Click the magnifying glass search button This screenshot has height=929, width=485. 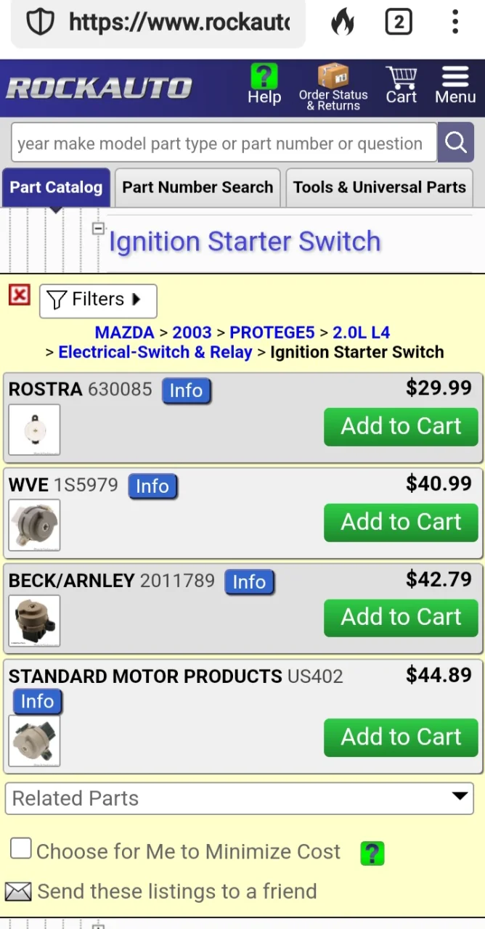(455, 142)
